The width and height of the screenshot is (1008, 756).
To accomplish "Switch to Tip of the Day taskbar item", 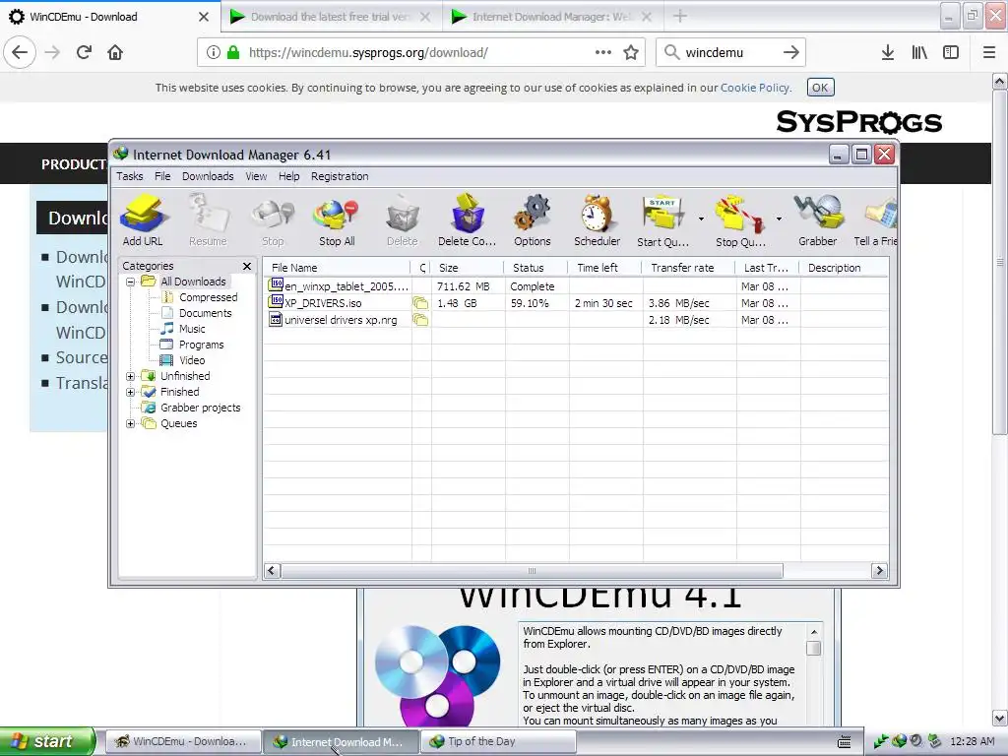I will (x=498, y=742).
